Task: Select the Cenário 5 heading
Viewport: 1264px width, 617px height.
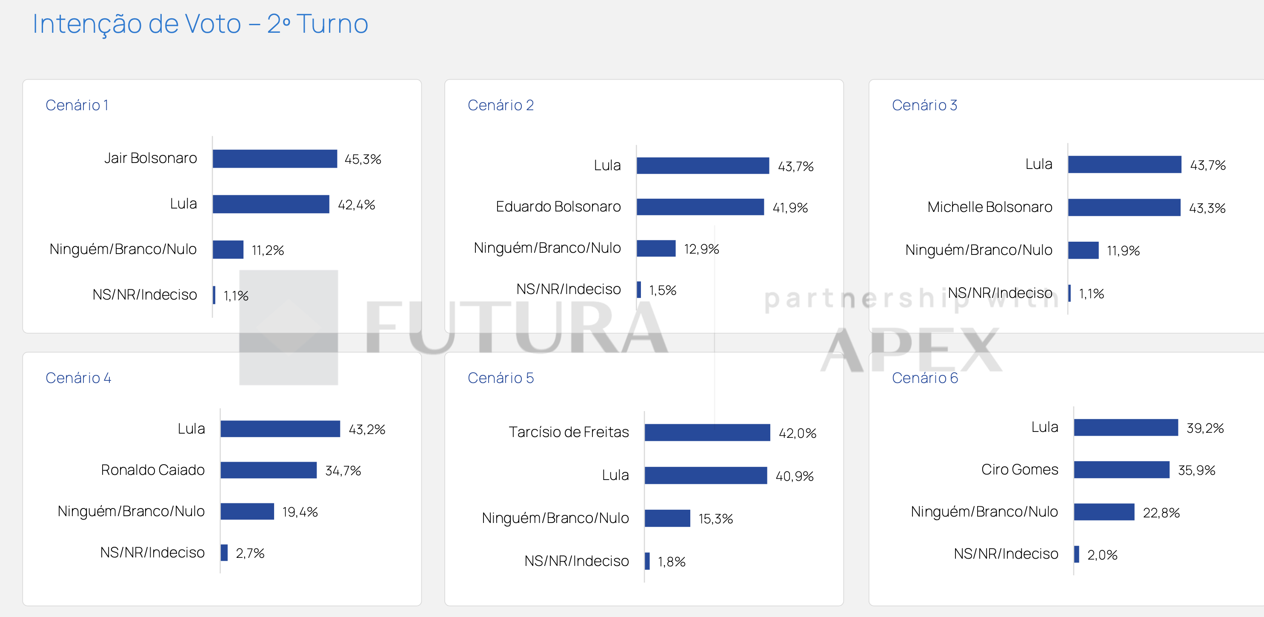Action: point(500,378)
